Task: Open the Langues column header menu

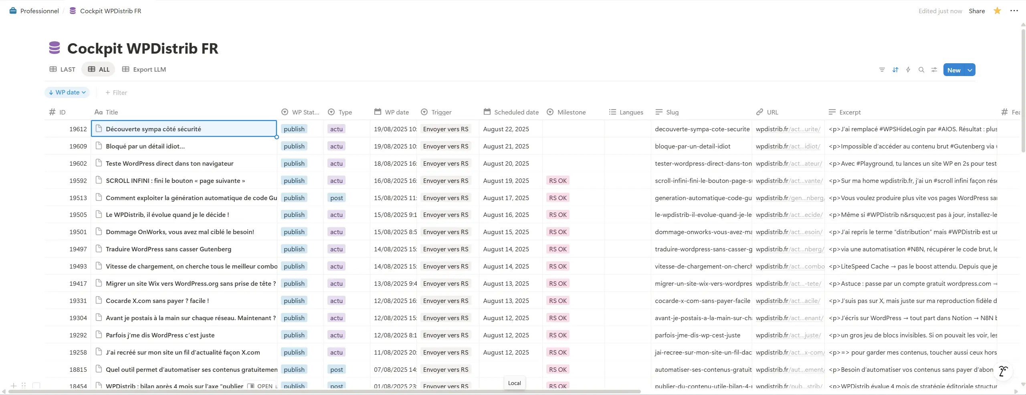Action: point(628,112)
